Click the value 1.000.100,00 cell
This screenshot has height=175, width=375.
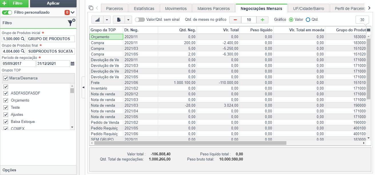click(177, 83)
